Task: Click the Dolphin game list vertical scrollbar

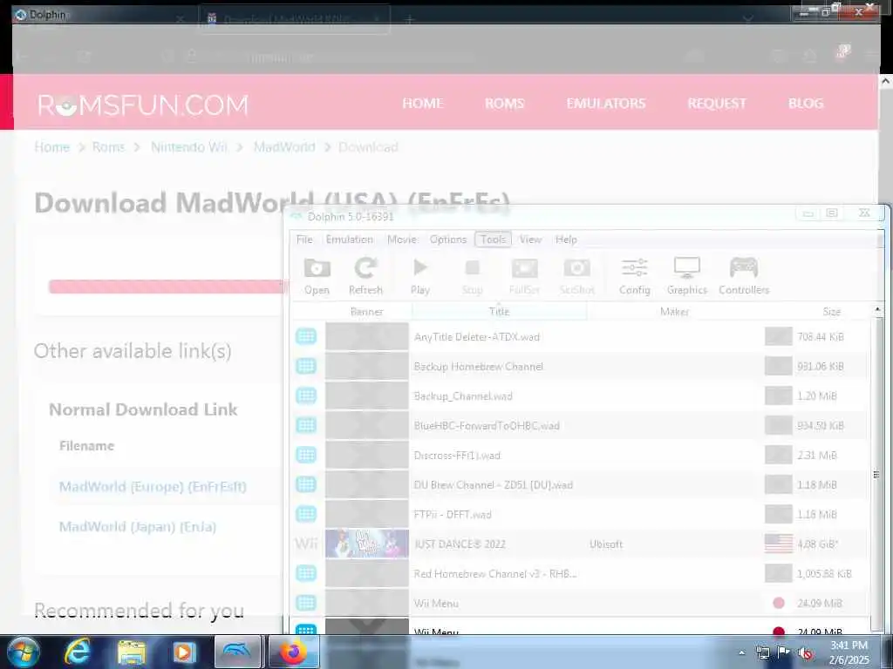Action: click(x=877, y=474)
